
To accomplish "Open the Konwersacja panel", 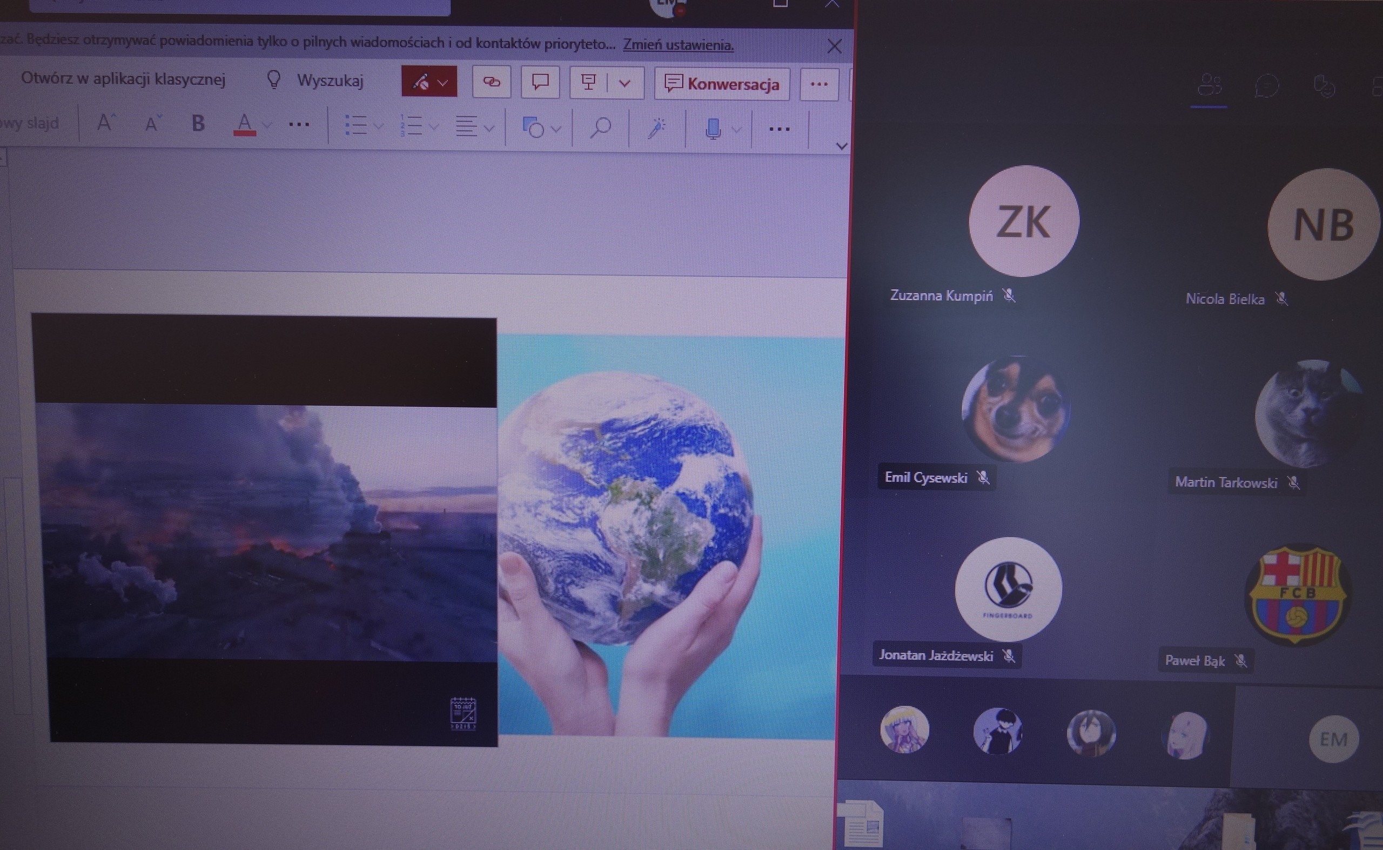I will [722, 84].
